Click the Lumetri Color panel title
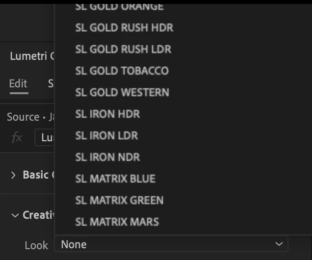Image resolution: width=312 pixels, height=260 pixels. [x=32, y=56]
